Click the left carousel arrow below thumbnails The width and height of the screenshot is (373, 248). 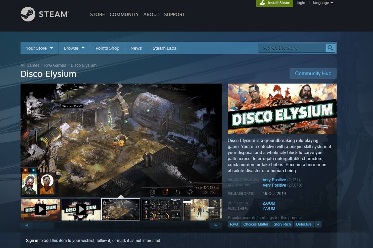[26, 225]
